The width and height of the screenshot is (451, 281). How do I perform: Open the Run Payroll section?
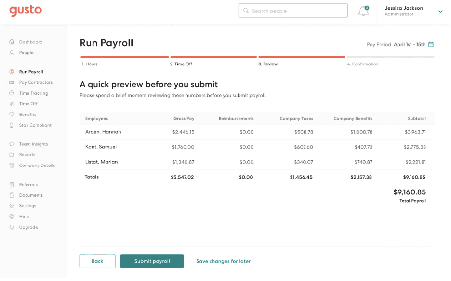(30, 71)
